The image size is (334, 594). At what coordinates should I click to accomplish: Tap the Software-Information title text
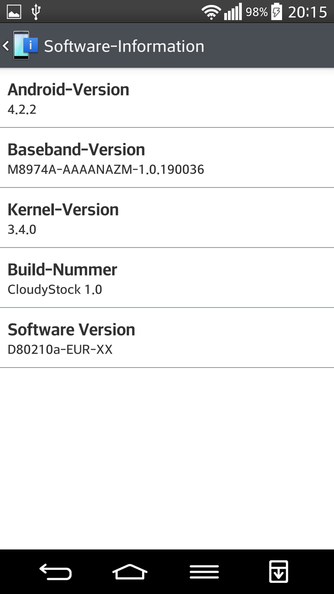point(124,46)
